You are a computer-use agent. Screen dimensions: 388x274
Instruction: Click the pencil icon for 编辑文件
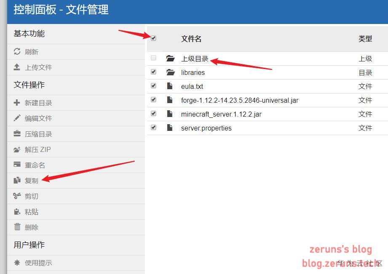[17, 118]
